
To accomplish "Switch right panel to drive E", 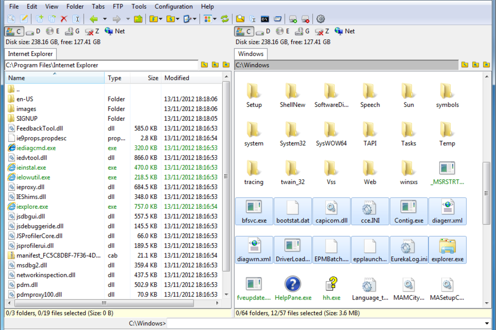I will coord(283,31).
